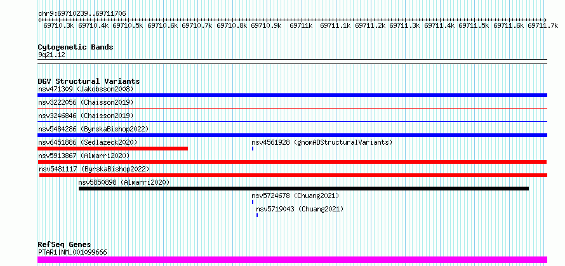Open nsv5719043 (Chuang2021) label
This screenshot has height=266, width=565.
tap(300, 209)
